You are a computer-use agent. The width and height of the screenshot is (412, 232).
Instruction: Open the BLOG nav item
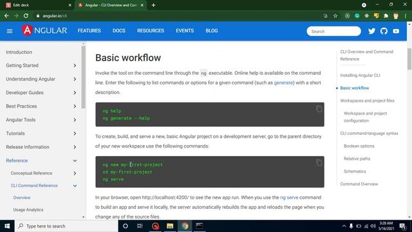[212, 31]
